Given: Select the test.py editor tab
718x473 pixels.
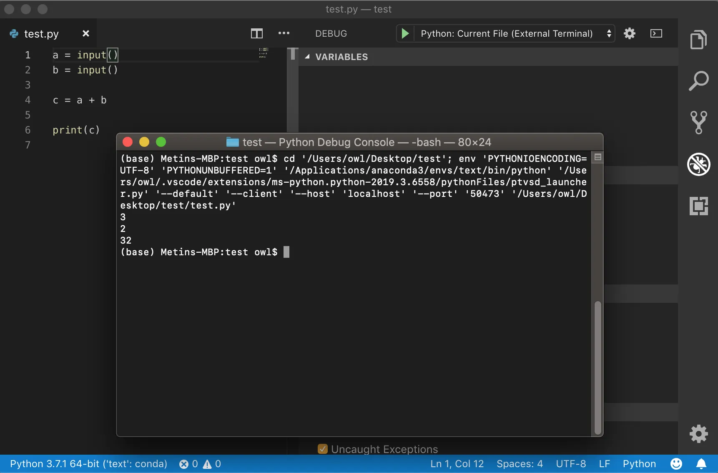Looking at the screenshot, I should [48, 33].
